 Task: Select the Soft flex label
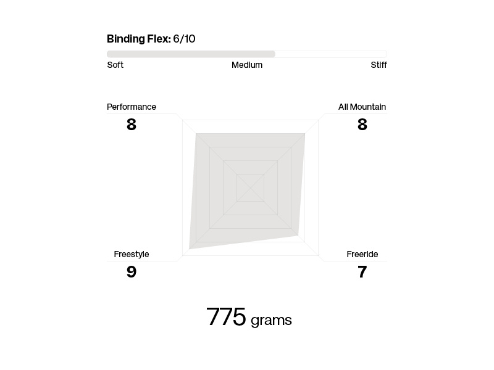[x=115, y=65]
